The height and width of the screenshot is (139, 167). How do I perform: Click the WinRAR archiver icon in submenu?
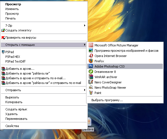91,77
